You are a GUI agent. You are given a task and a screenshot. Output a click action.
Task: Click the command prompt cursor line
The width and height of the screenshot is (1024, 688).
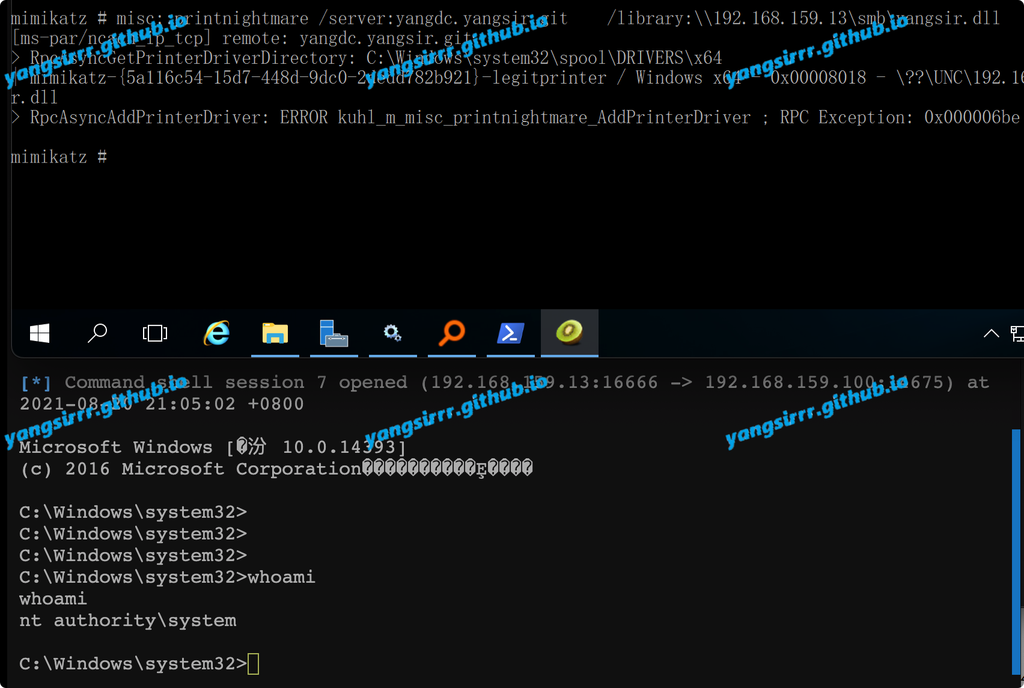[x=139, y=664]
